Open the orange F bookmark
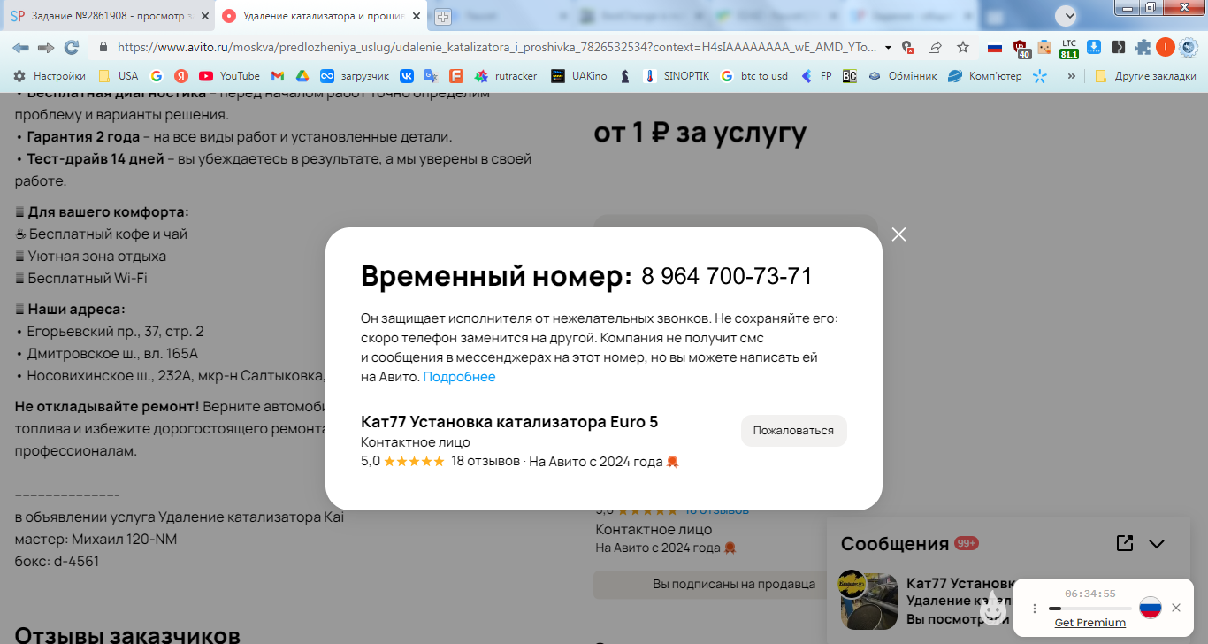 (x=456, y=76)
